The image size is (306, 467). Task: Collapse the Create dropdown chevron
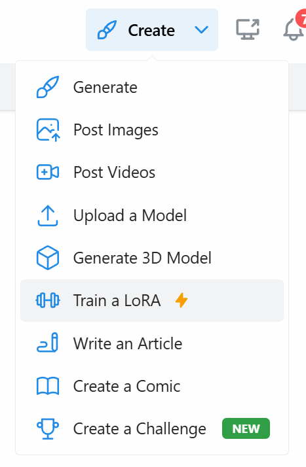[201, 30]
